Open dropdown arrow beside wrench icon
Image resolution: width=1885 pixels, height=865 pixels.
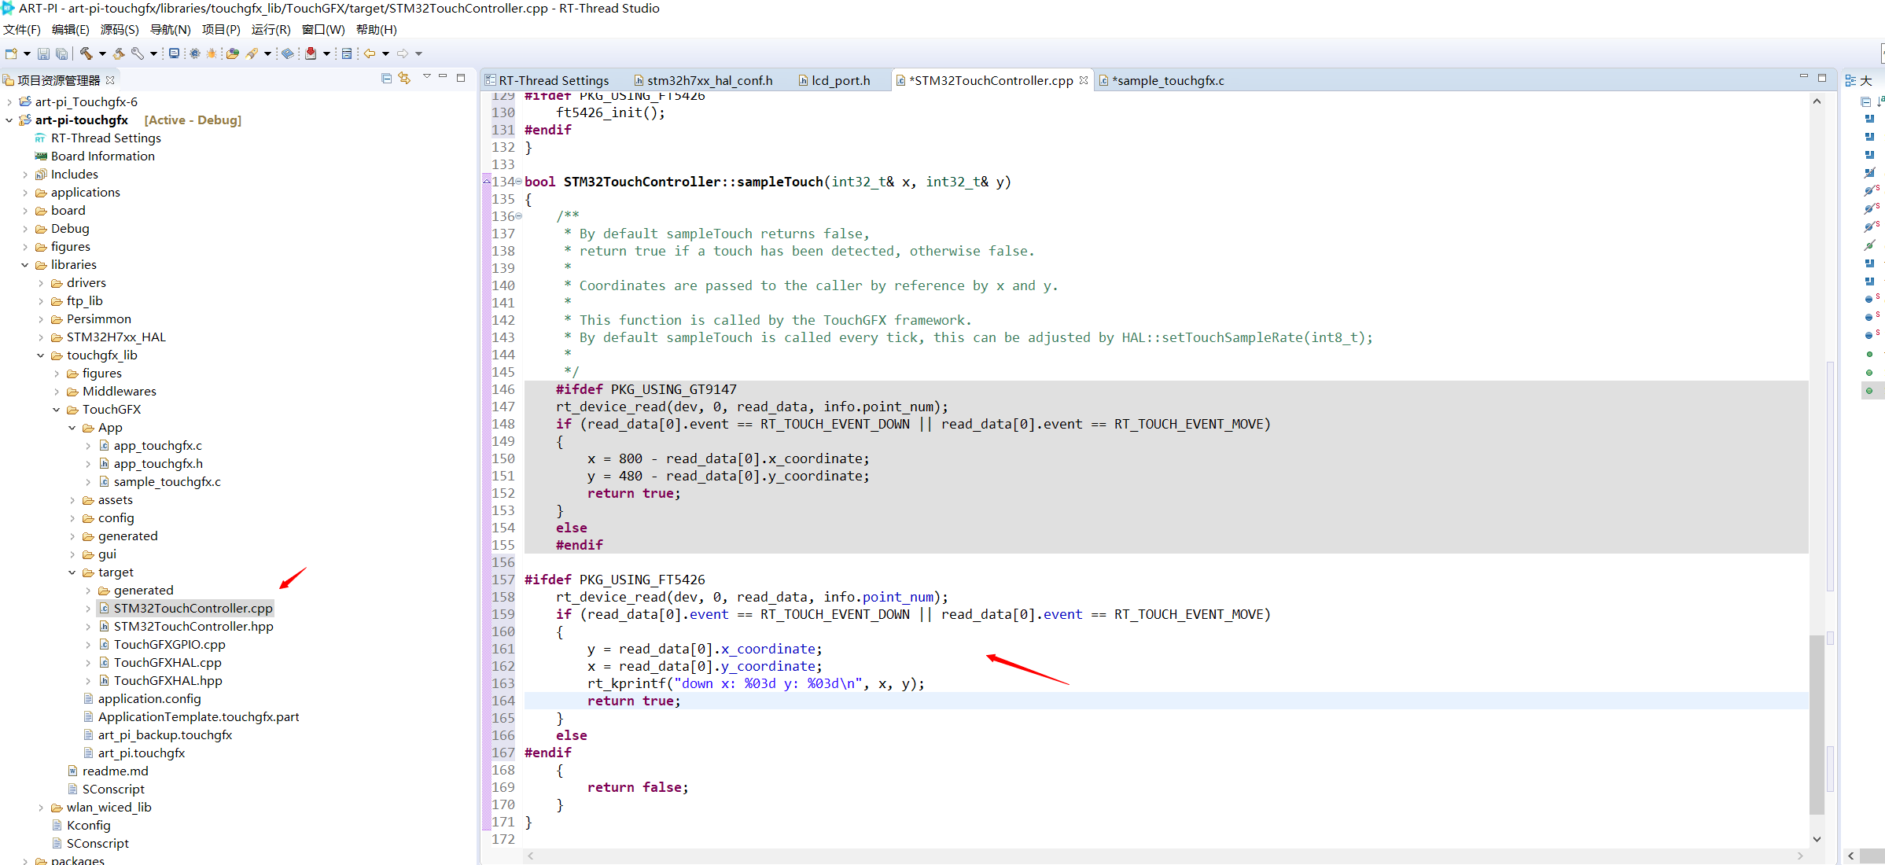click(x=153, y=53)
